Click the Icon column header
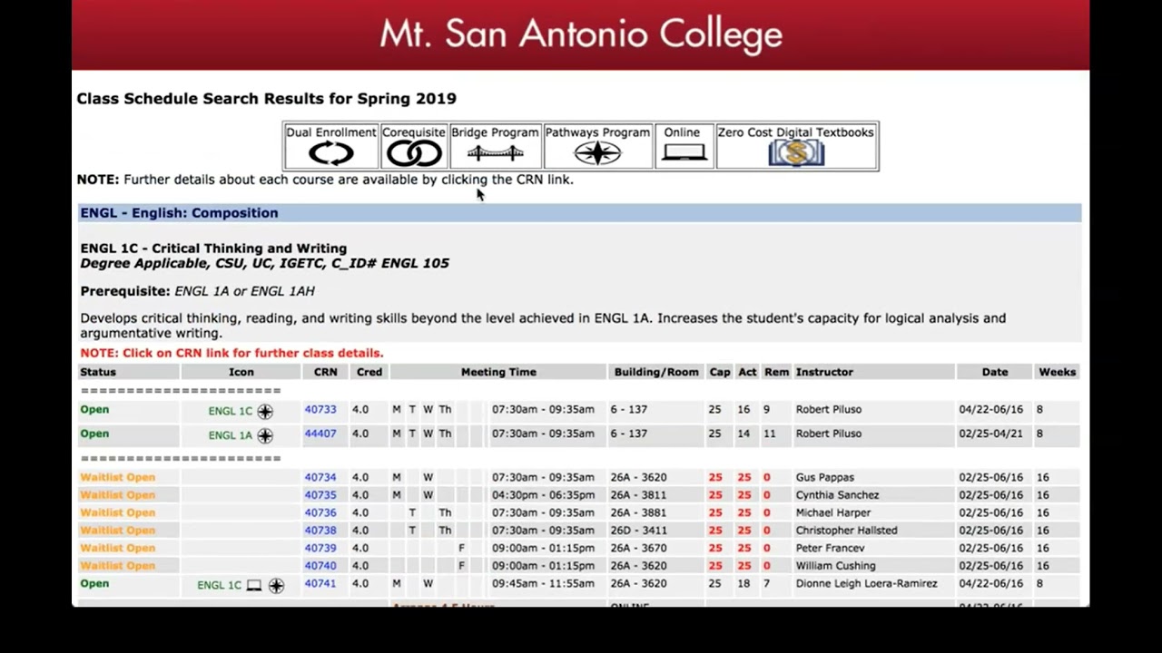Screen dimensions: 1162x653 [x=241, y=372]
